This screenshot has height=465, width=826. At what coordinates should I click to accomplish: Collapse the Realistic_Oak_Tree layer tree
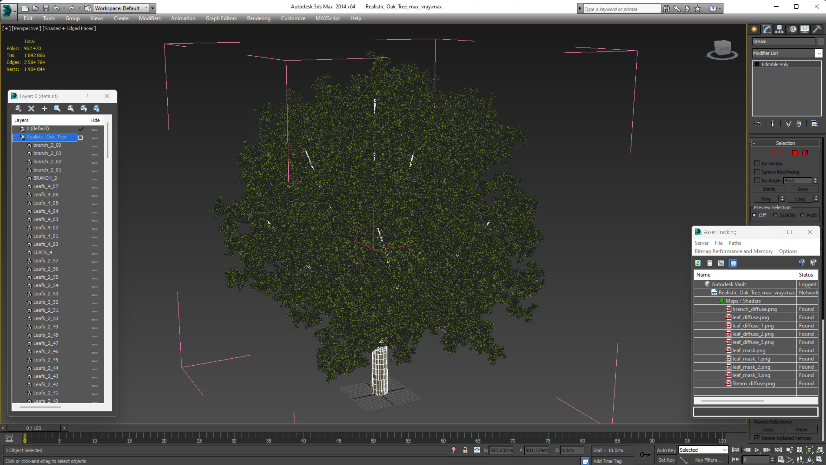(15, 137)
